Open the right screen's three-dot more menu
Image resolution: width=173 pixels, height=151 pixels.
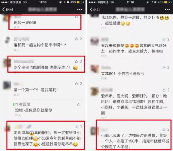point(167,9)
